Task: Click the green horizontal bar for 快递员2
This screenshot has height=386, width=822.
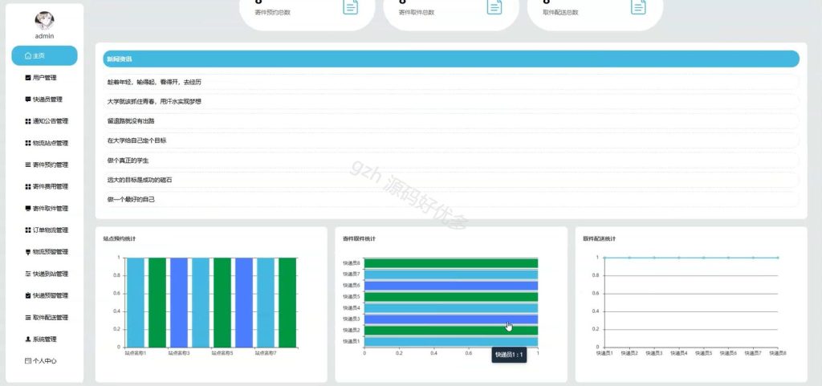Action: pos(451,331)
